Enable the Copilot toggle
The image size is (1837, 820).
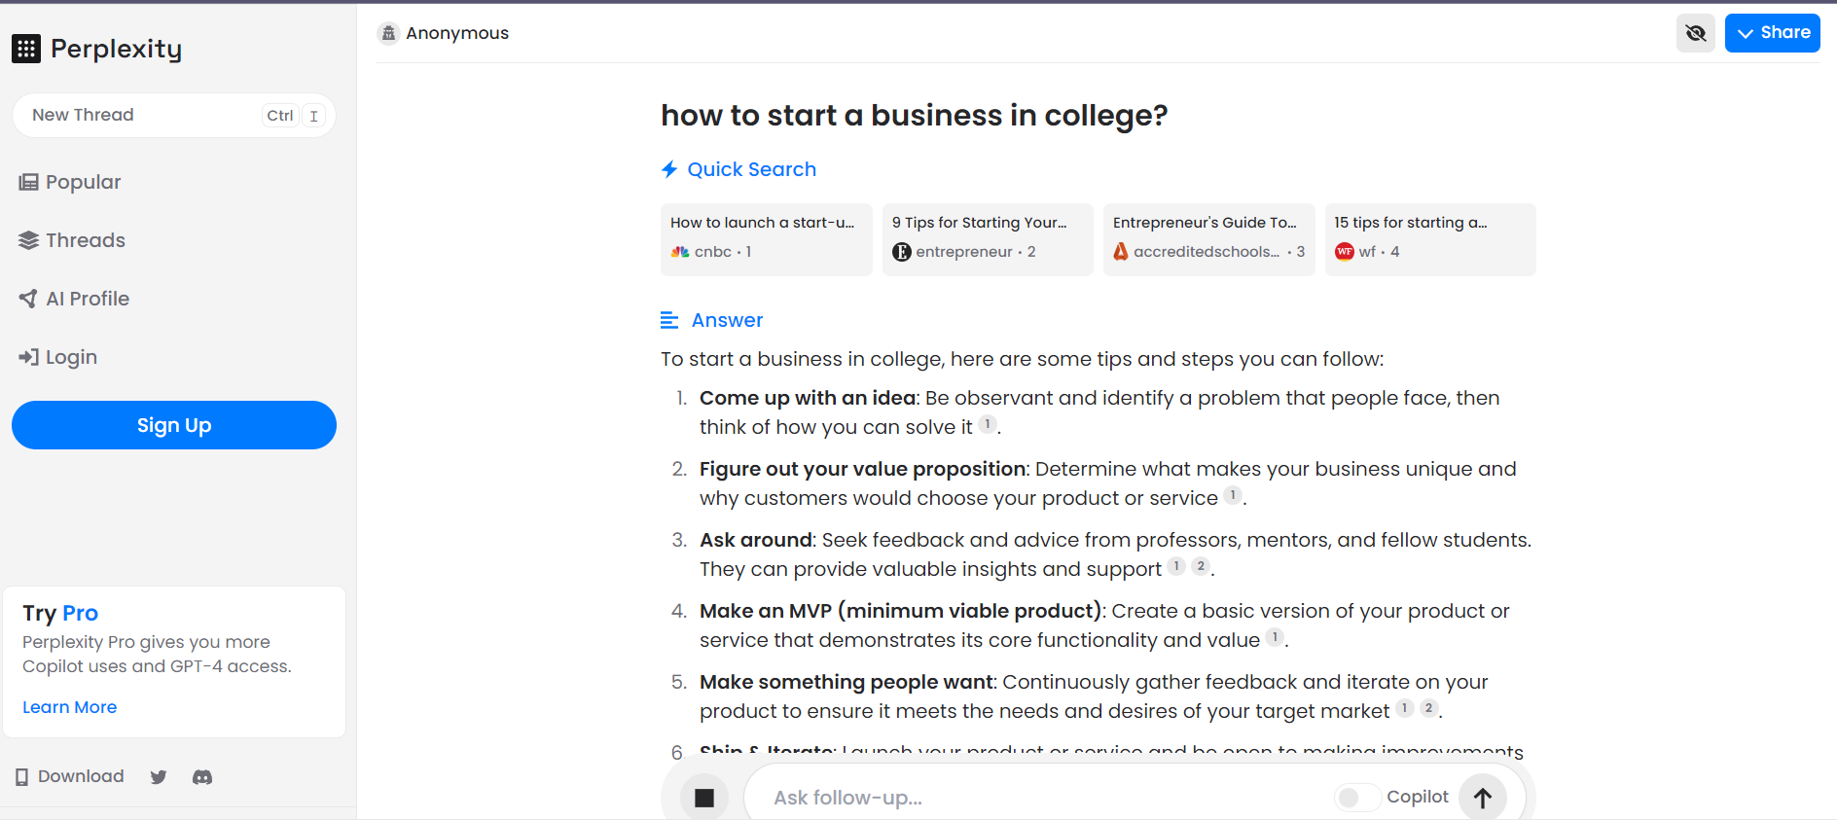tap(1357, 797)
